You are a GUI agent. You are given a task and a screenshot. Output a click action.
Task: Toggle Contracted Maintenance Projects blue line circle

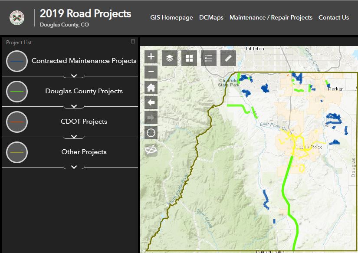17,61
